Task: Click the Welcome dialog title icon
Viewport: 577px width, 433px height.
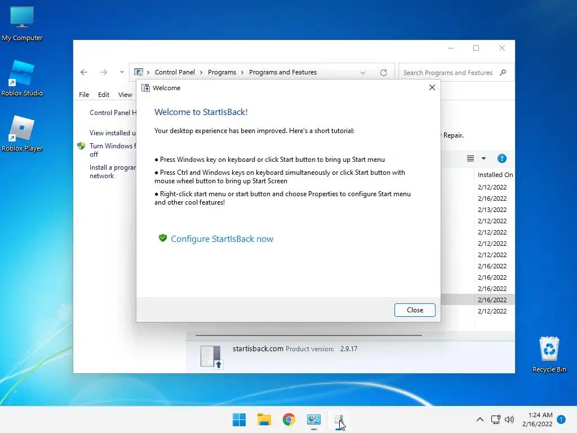Action: click(146, 88)
